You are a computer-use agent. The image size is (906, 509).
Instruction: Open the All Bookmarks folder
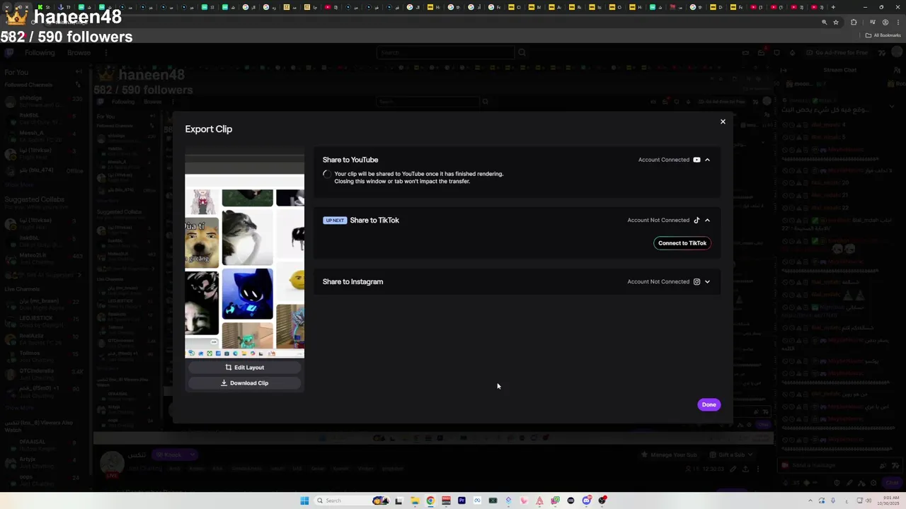click(883, 35)
